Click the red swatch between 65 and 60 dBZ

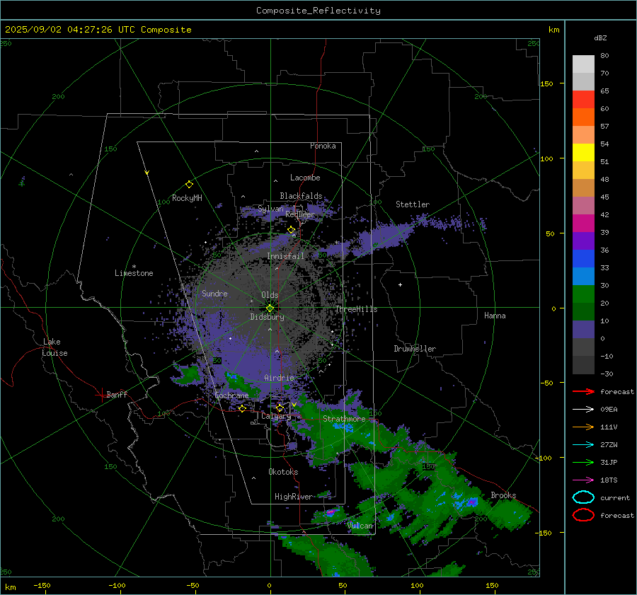coord(583,100)
